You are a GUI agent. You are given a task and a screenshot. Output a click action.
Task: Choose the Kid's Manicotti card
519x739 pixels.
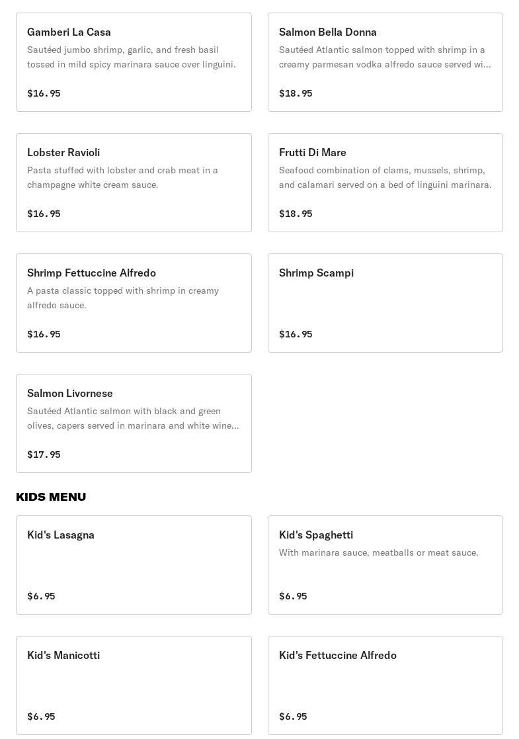[134, 685]
